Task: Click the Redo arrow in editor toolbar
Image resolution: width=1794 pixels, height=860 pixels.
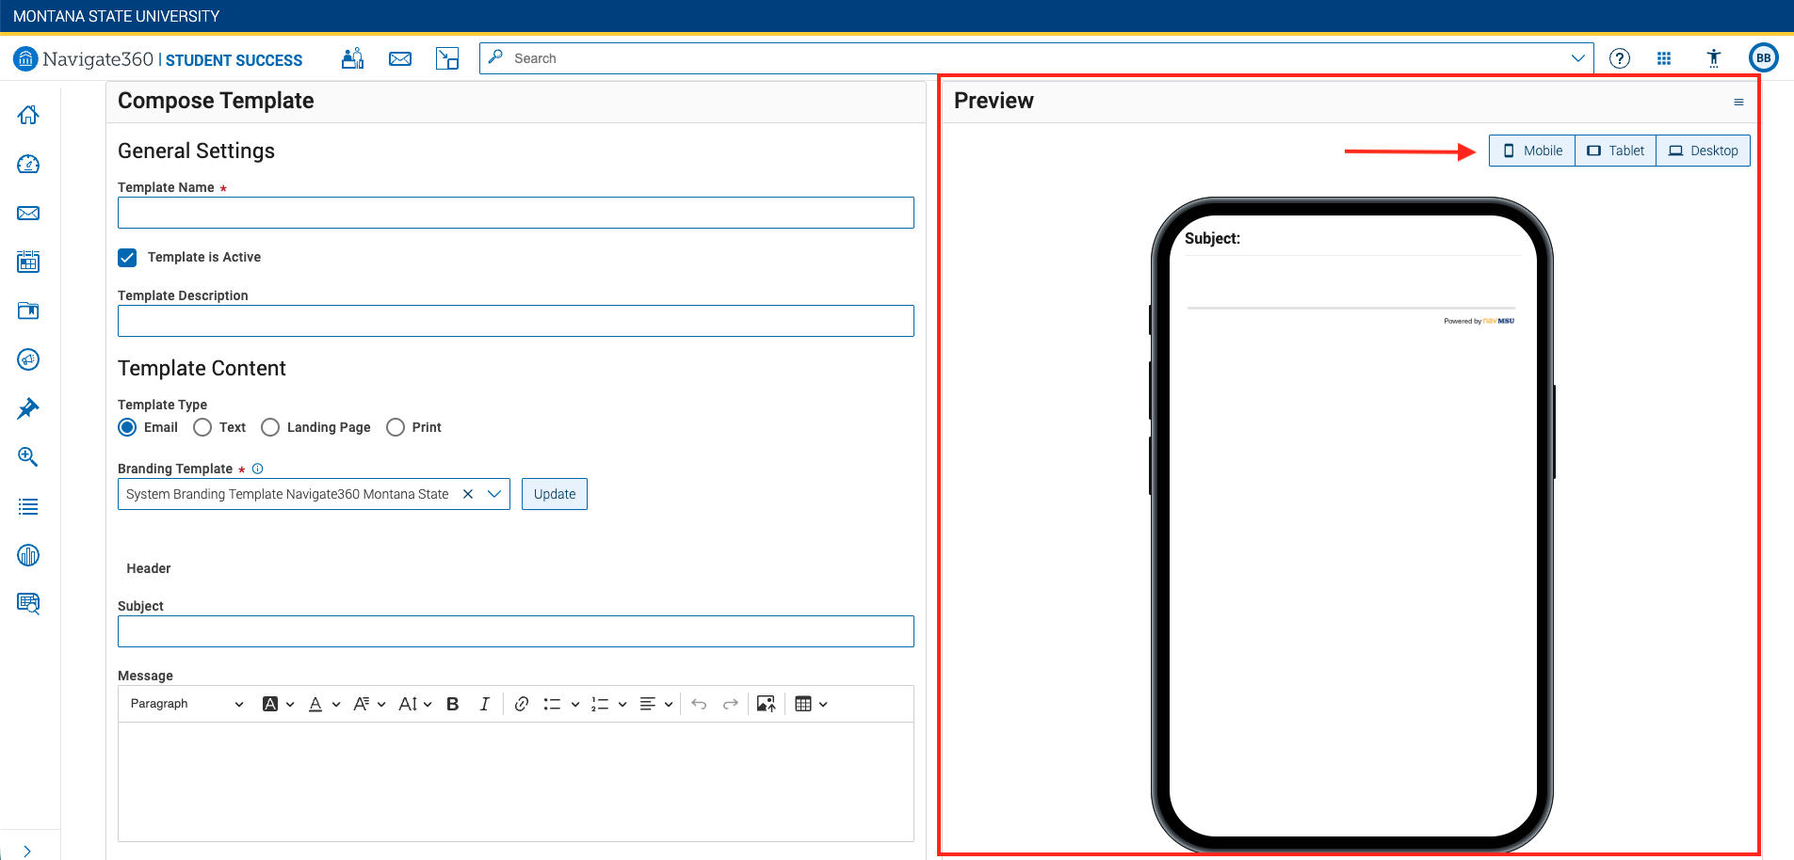Action: point(730,704)
